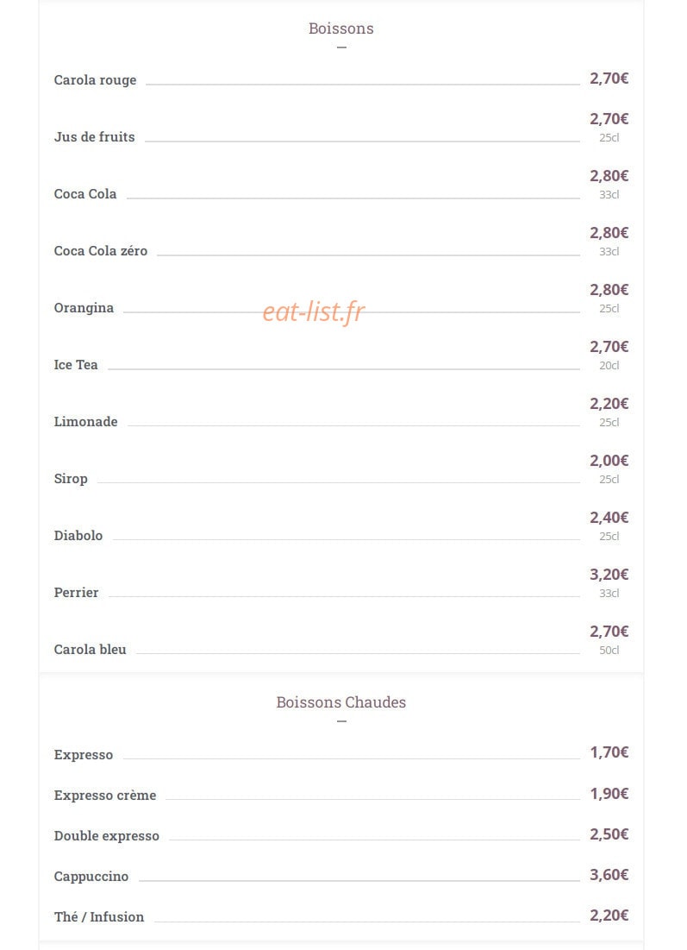The height and width of the screenshot is (950, 687).
Task: Click the Limonade drink entry
Action: click(x=86, y=422)
